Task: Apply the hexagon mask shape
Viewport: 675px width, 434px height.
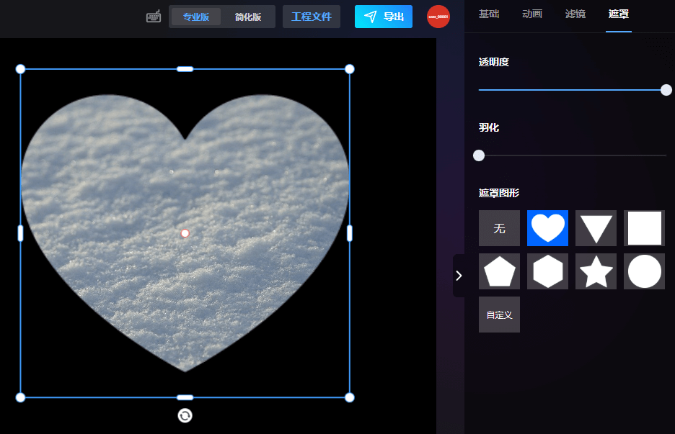Action: click(x=547, y=271)
